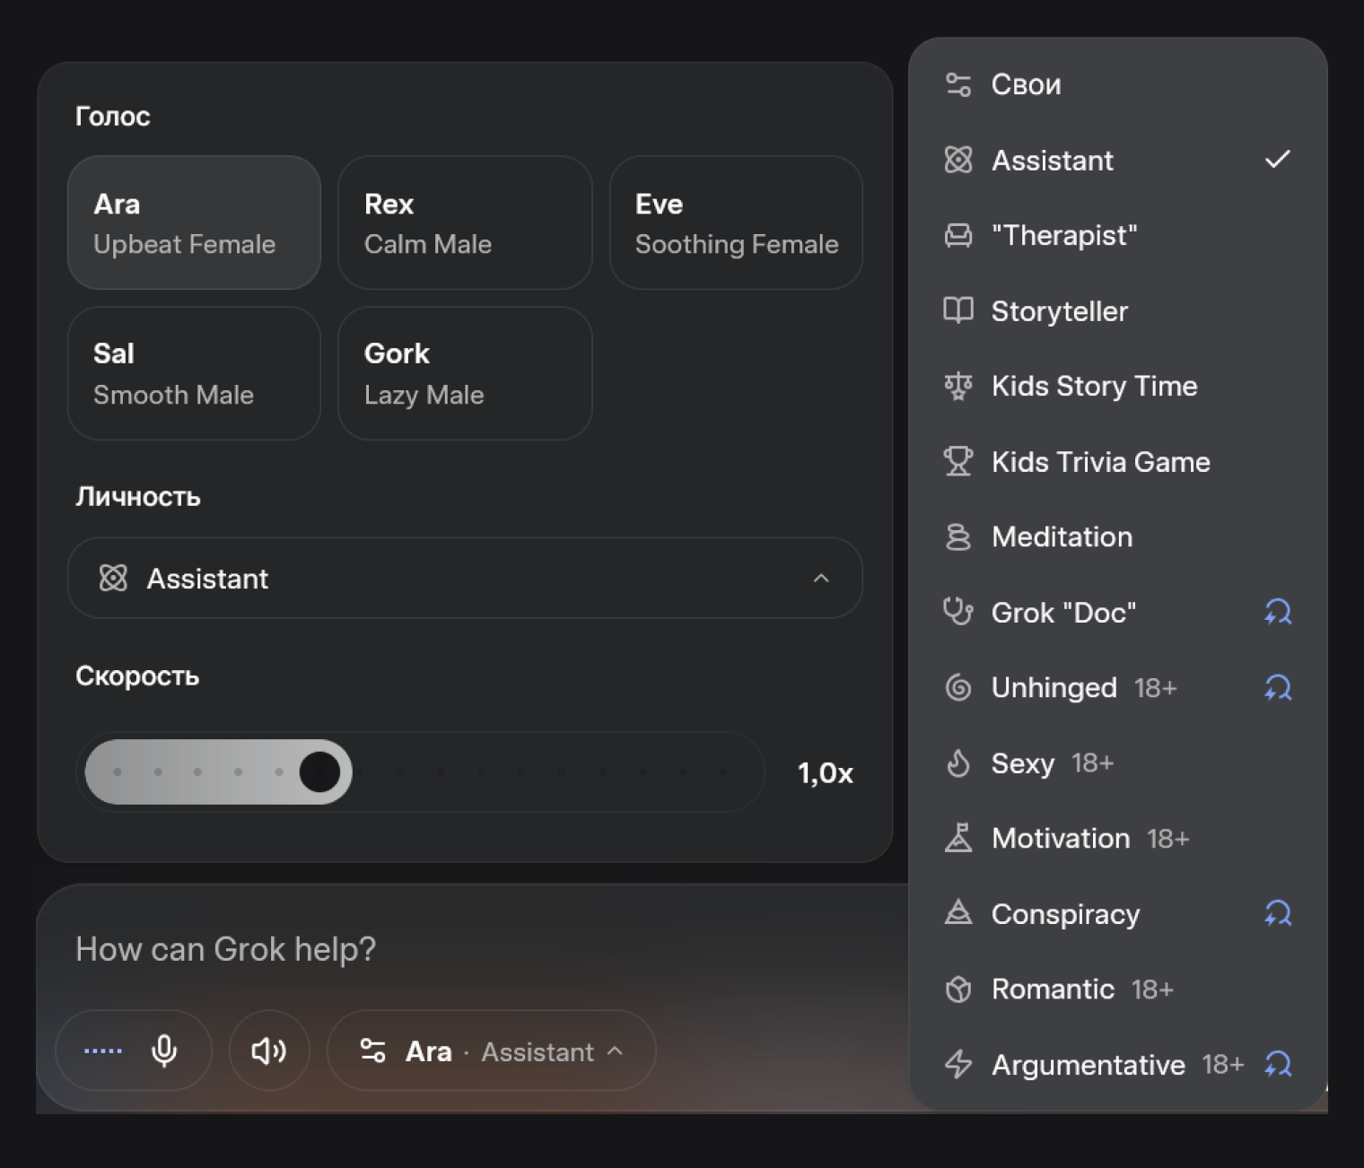Choose the Eve Soothing Female voice
This screenshot has height=1168, width=1364.
coord(736,222)
